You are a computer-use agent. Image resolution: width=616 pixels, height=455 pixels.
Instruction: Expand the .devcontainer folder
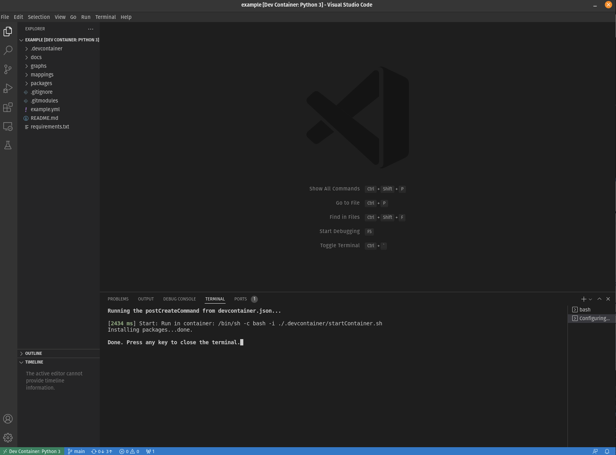point(46,48)
